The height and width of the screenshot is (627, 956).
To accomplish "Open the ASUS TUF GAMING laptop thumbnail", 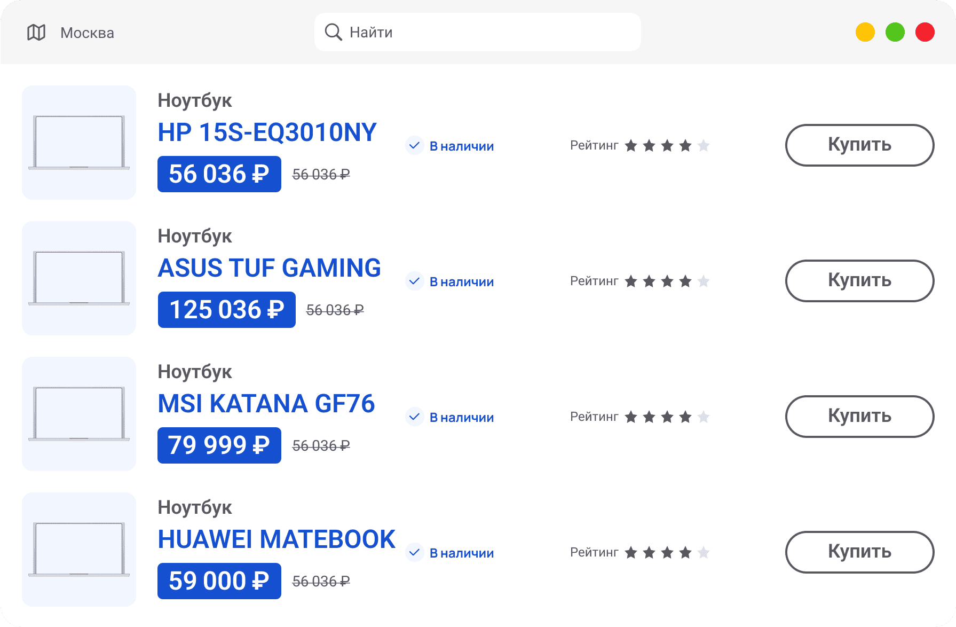I will pos(79,278).
